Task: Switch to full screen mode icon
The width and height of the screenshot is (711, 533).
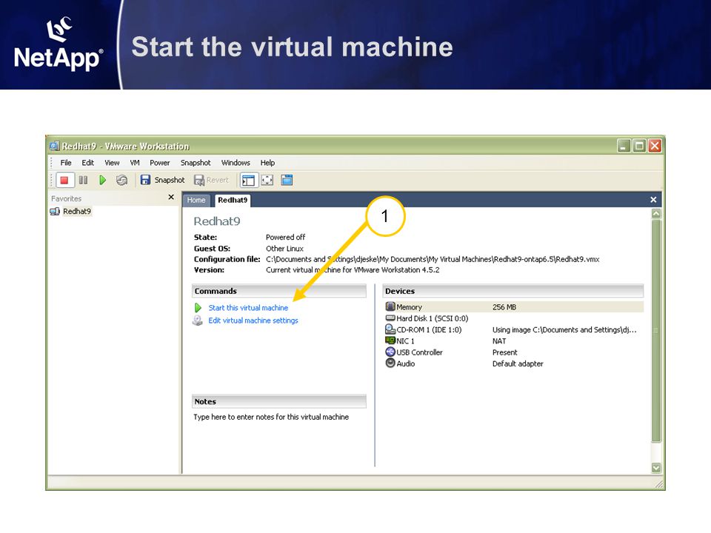Action: pyautogui.click(x=267, y=181)
